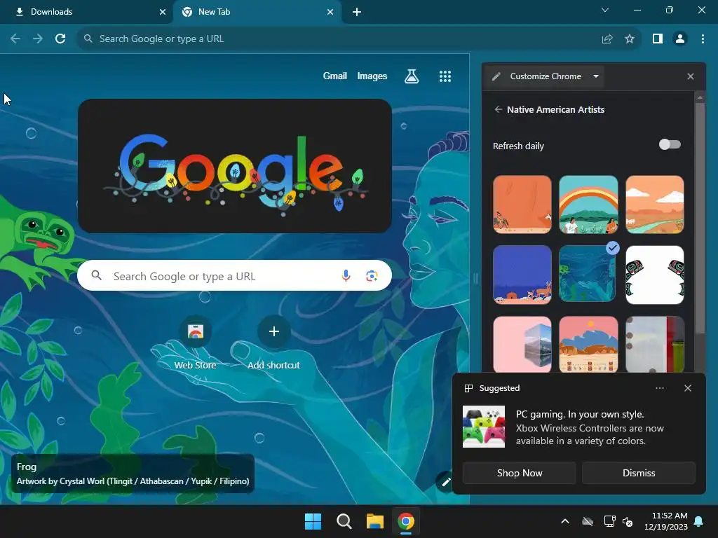718x538 pixels.
Task: Expand the Customize Chrome panel dropdown
Action: coord(596,76)
